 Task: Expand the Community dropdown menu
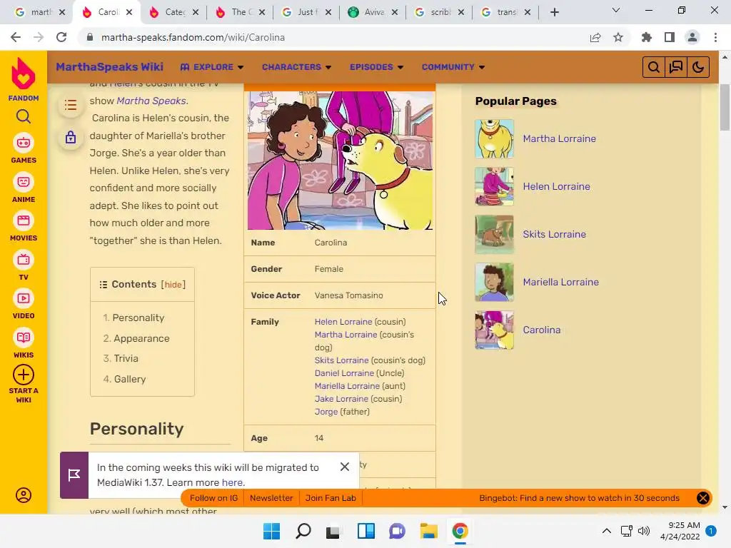(453, 67)
